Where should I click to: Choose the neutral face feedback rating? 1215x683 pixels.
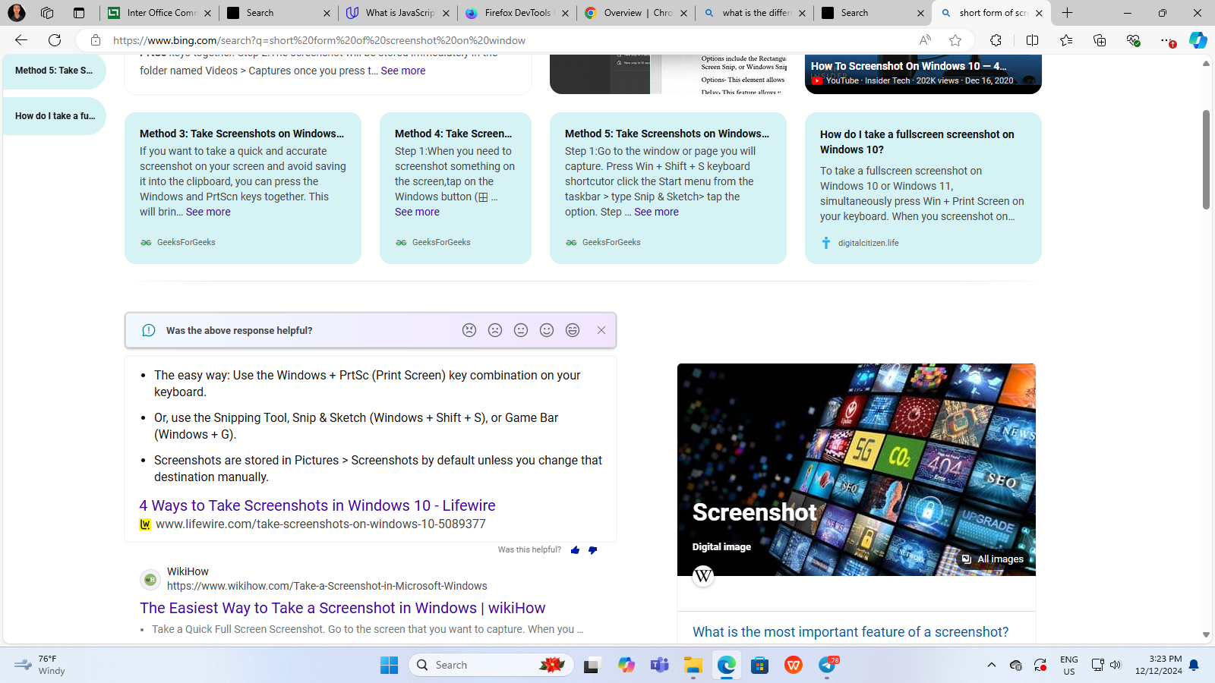(521, 330)
